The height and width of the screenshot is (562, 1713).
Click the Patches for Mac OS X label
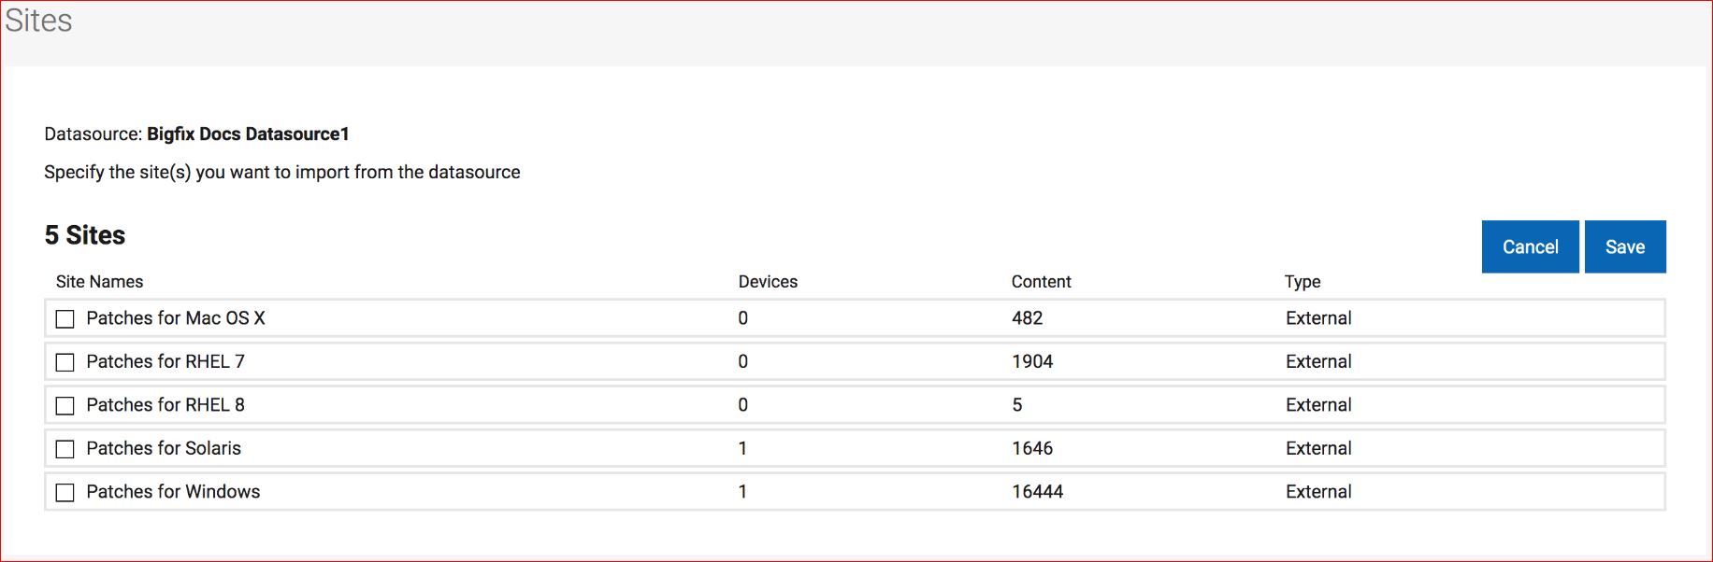pos(176,318)
